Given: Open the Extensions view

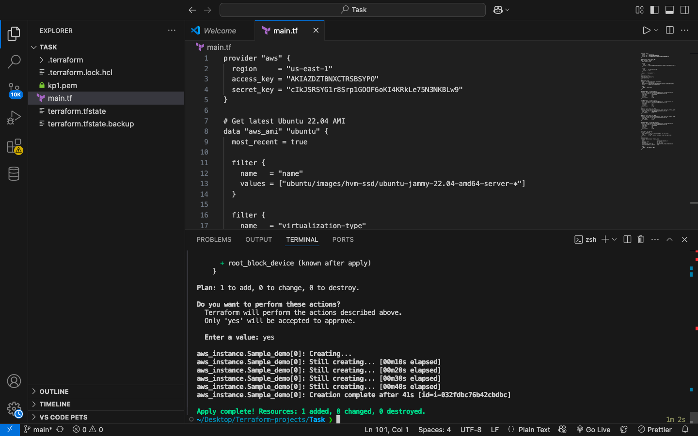Looking at the screenshot, I should click(x=14, y=146).
